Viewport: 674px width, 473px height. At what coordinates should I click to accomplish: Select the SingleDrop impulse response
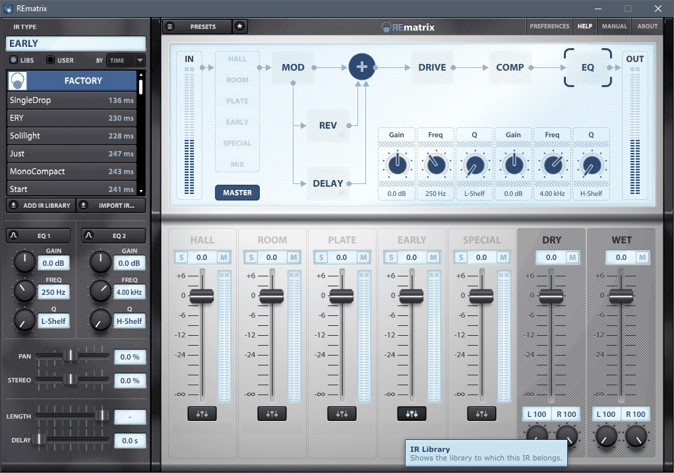pos(71,100)
